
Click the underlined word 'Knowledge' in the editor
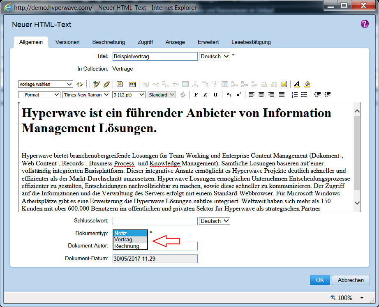pos(164,163)
